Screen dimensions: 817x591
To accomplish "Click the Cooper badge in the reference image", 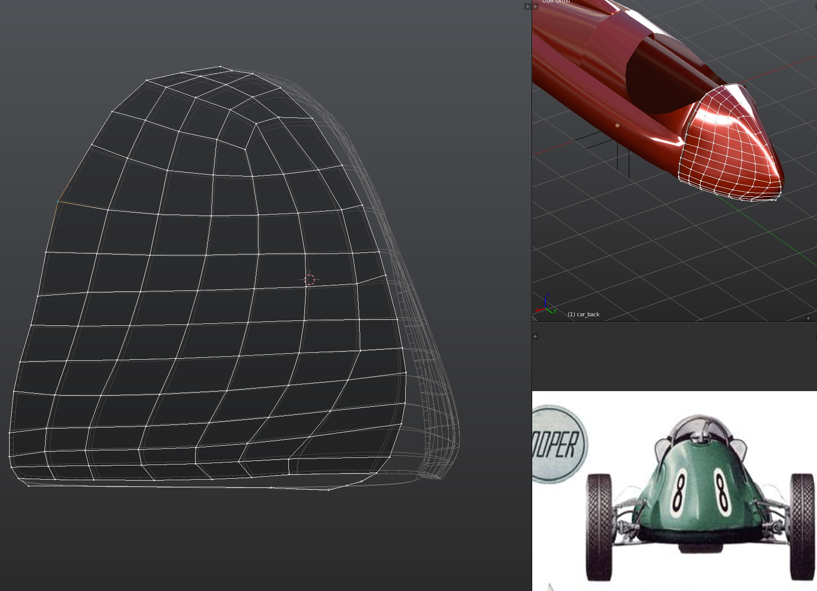I will pyautogui.click(x=560, y=444).
